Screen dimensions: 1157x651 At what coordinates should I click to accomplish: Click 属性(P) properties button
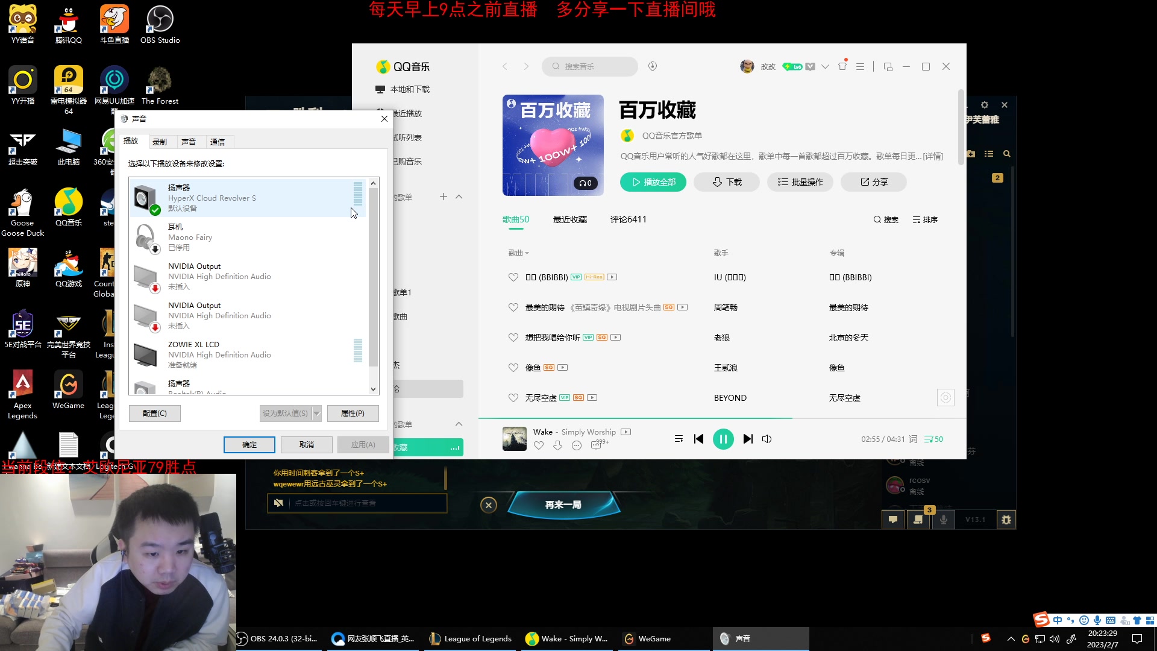tap(353, 413)
